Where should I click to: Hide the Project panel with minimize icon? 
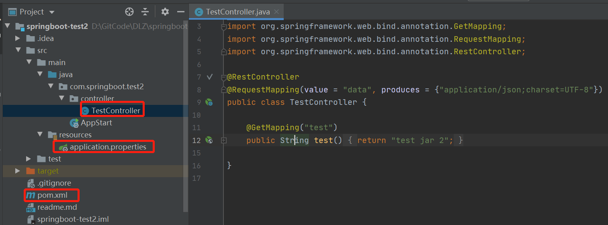(x=180, y=12)
